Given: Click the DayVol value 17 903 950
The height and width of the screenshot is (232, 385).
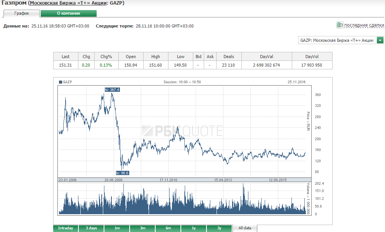Looking at the screenshot, I should (x=312, y=65).
